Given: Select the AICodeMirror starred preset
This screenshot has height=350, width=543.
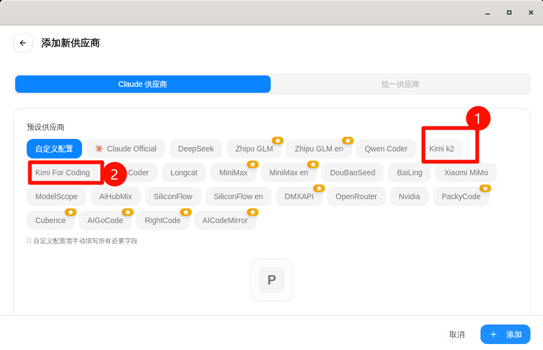Looking at the screenshot, I should coord(225,220).
